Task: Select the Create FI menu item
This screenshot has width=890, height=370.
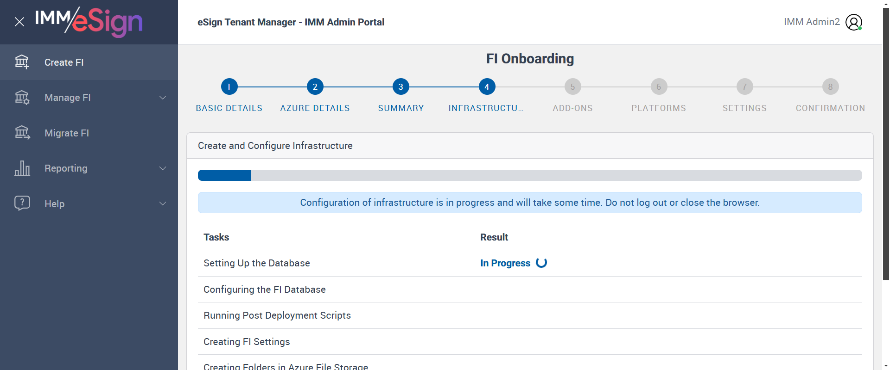Action: coord(64,62)
